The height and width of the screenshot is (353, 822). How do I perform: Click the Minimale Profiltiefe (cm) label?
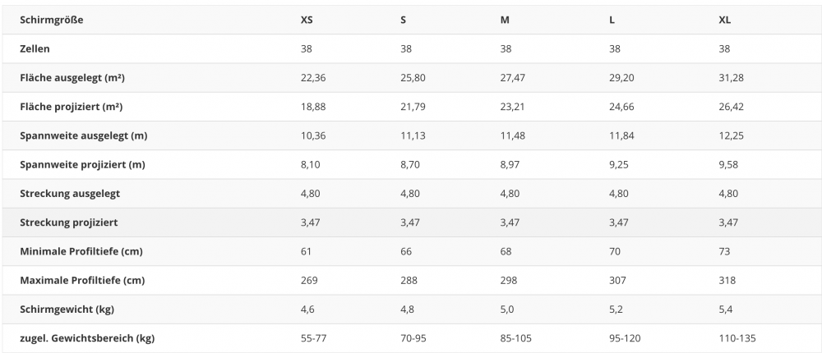click(x=81, y=251)
